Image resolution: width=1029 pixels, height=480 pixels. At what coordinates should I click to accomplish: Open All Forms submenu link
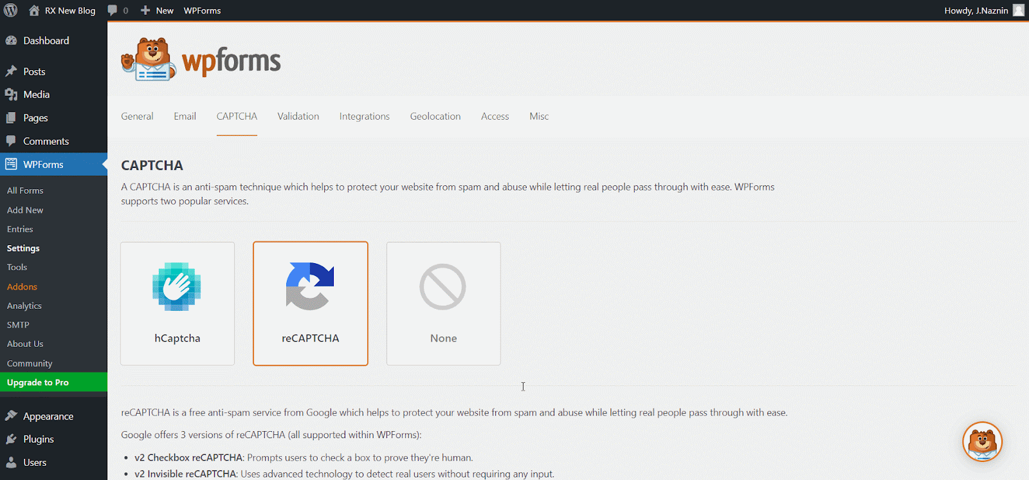(x=25, y=190)
